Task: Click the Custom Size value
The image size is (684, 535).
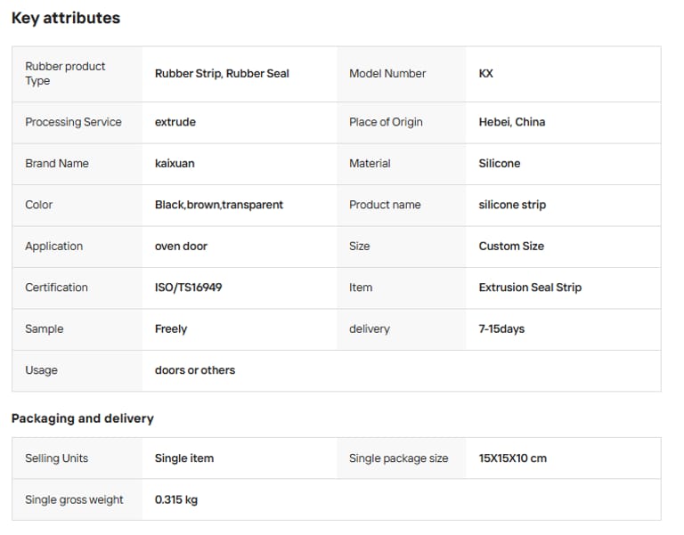Action: pyautogui.click(x=511, y=247)
